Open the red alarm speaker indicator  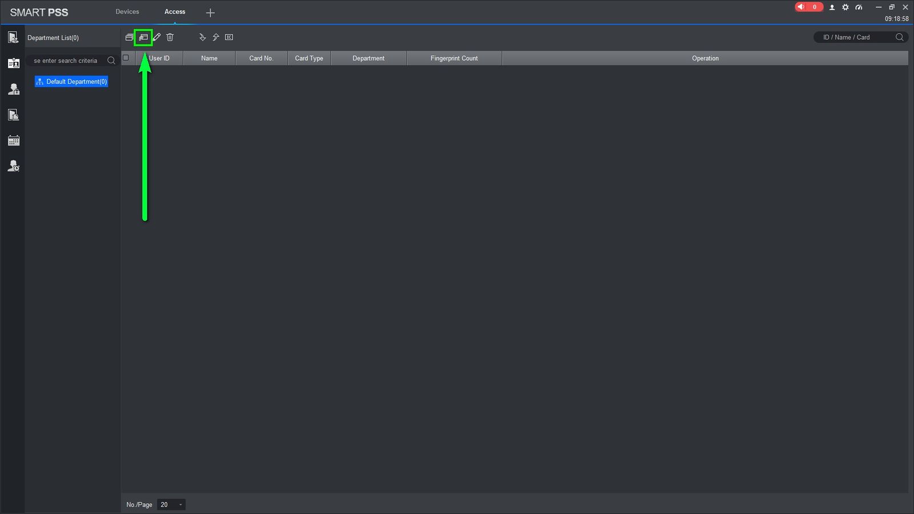tap(808, 7)
